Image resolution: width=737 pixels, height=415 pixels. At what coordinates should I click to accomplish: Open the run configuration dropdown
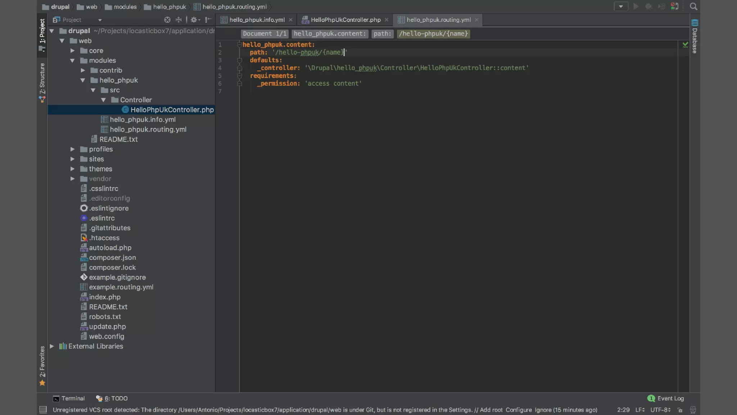(x=621, y=6)
